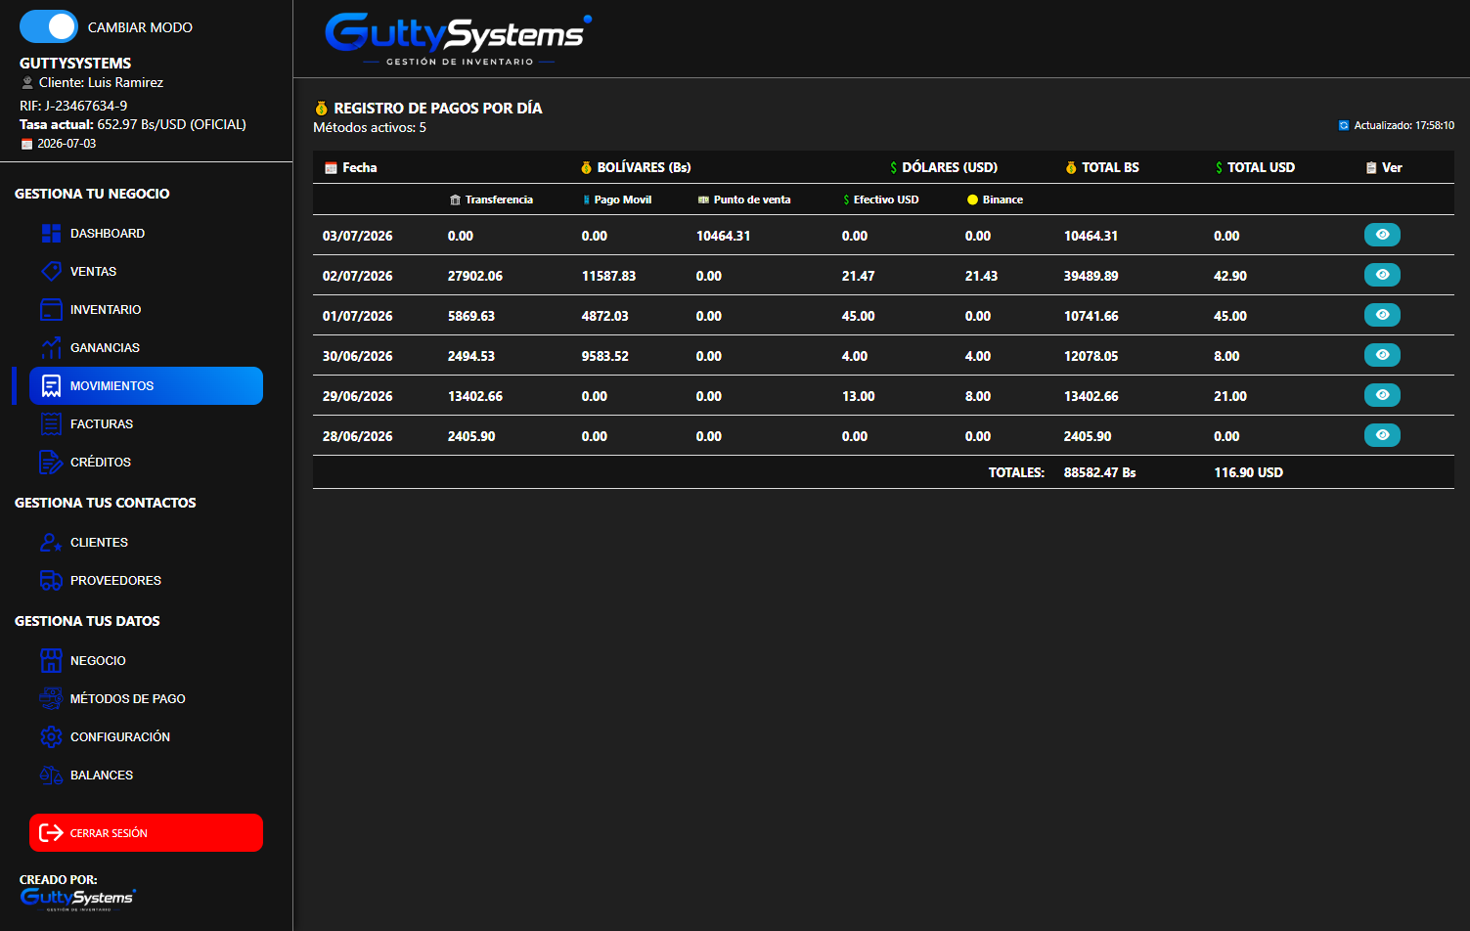Screen dimensions: 1470x931
Task: View payment details for 30/06/2026
Action: click(1382, 355)
